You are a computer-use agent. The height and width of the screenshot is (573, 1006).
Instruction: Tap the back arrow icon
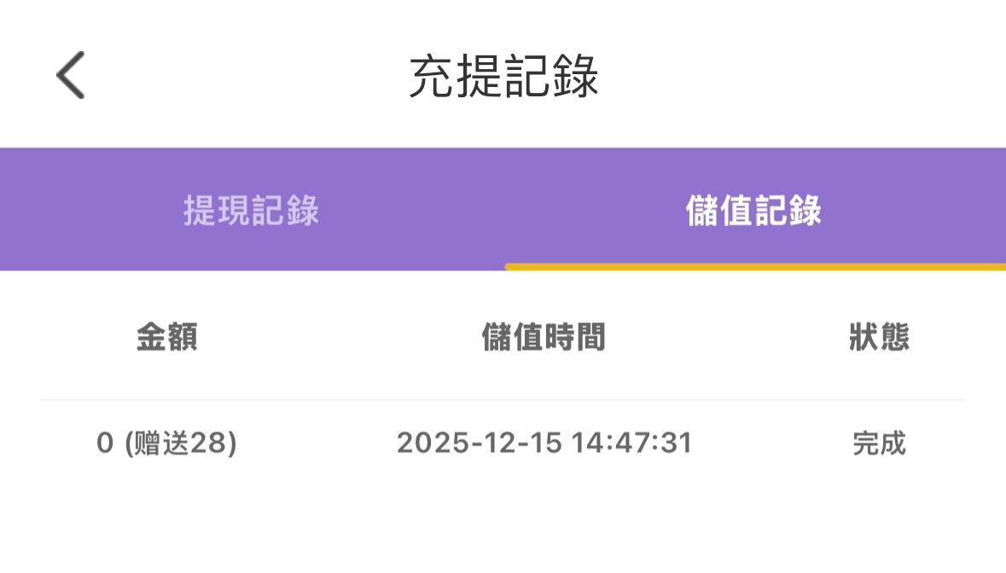click(x=71, y=75)
